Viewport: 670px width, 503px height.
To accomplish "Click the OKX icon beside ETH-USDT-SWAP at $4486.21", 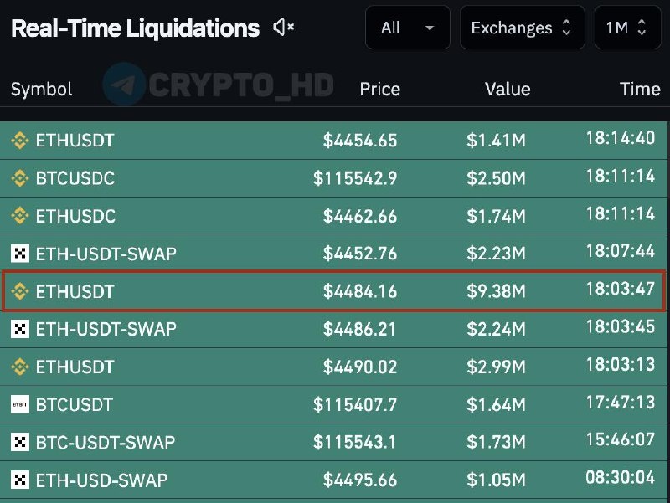I will coord(19,329).
